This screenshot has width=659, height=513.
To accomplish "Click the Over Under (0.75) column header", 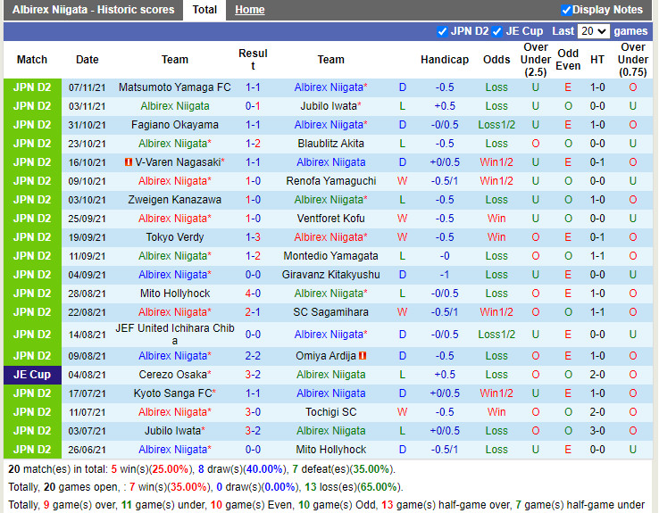I will click(x=632, y=60).
